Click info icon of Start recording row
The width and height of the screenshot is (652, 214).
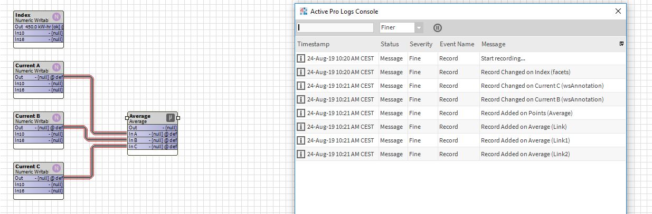pos(301,58)
